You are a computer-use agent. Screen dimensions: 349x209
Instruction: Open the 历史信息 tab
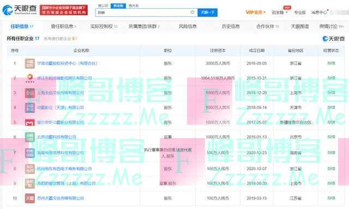point(231,26)
